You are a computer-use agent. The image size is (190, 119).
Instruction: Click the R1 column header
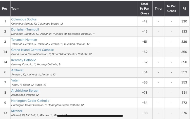click(x=184, y=9)
